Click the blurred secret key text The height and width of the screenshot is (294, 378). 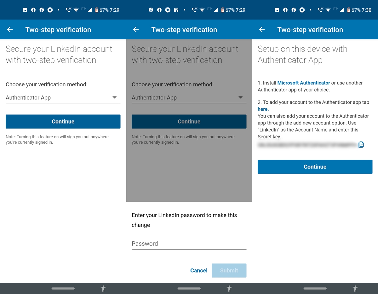point(307,145)
